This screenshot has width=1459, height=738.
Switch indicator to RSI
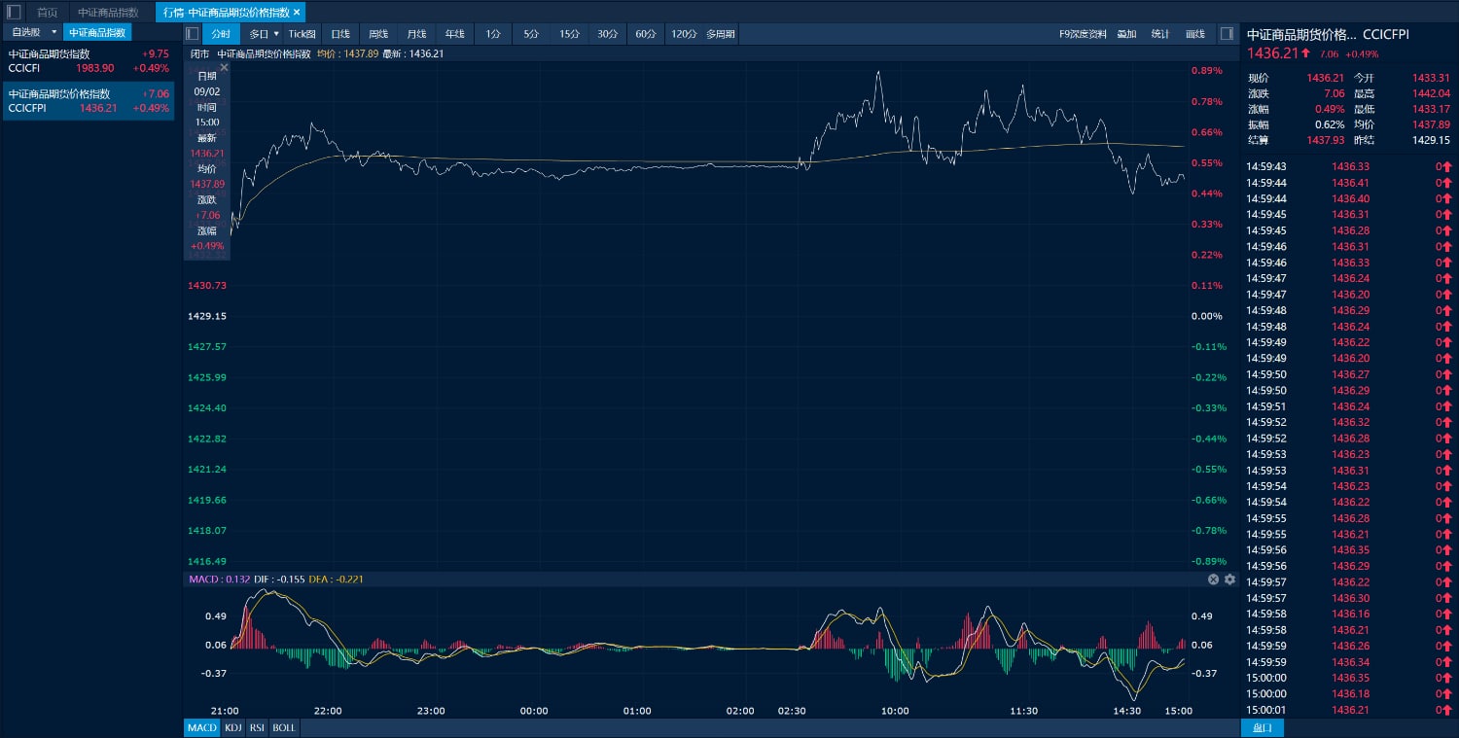[x=257, y=727]
